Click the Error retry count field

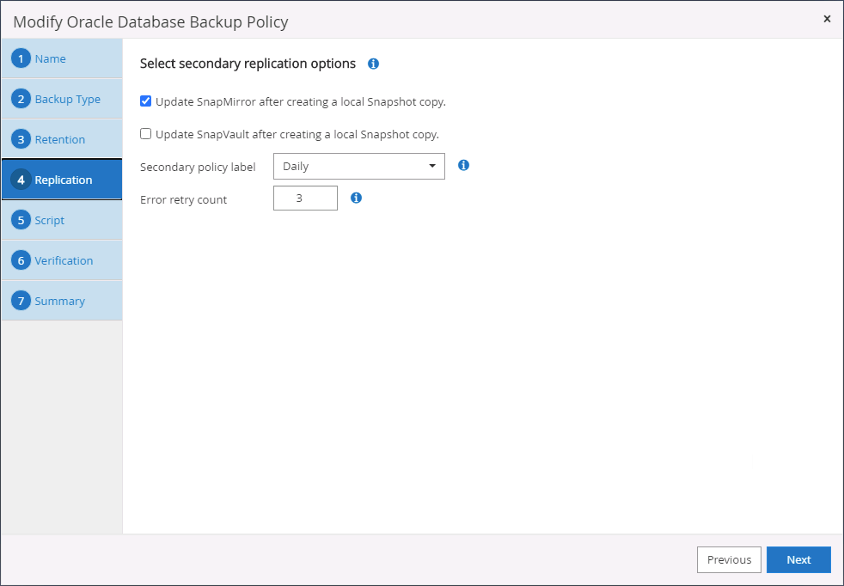point(305,198)
